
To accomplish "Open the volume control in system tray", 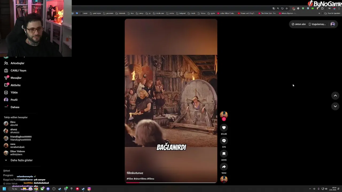I will point(326,189).
